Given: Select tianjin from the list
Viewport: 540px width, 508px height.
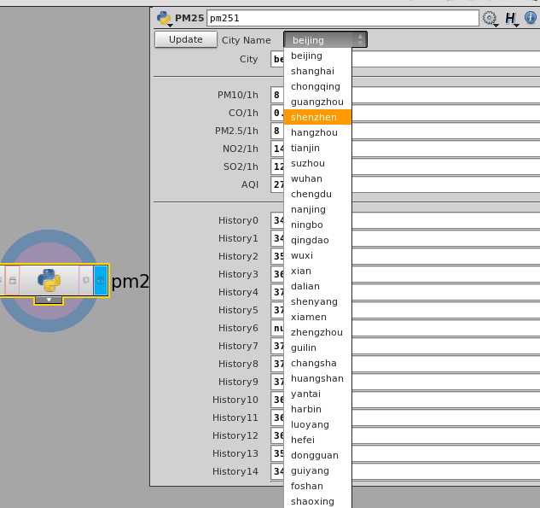Looking at the screenshot, I should tap(317, 148).
